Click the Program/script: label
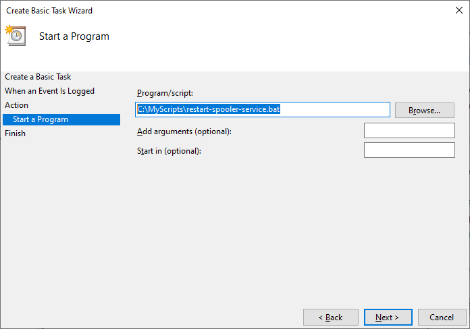The width and height of the screenshot is (470, 329). (x=165, y=93)
